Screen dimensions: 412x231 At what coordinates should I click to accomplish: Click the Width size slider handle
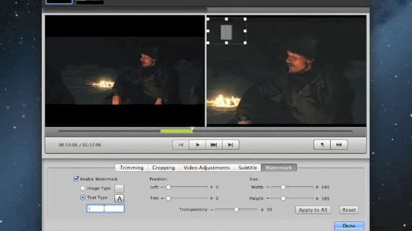[x=283, y=187]
